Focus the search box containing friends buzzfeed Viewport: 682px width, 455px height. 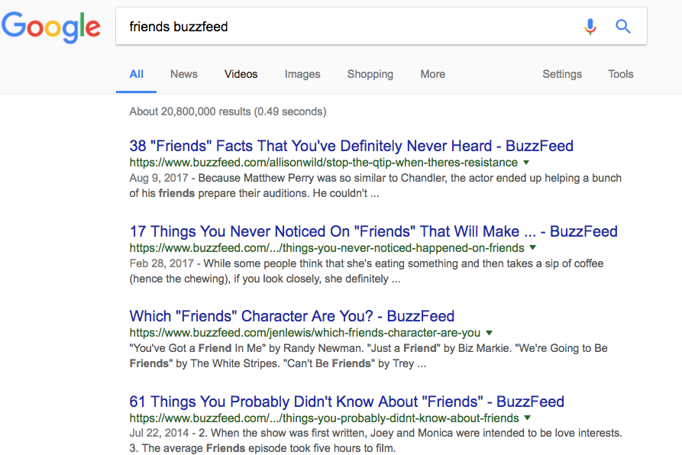coord(381,26)
